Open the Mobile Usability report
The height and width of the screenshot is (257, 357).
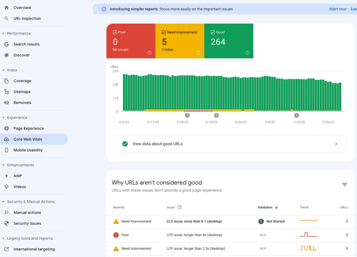(x=29, y=150)
